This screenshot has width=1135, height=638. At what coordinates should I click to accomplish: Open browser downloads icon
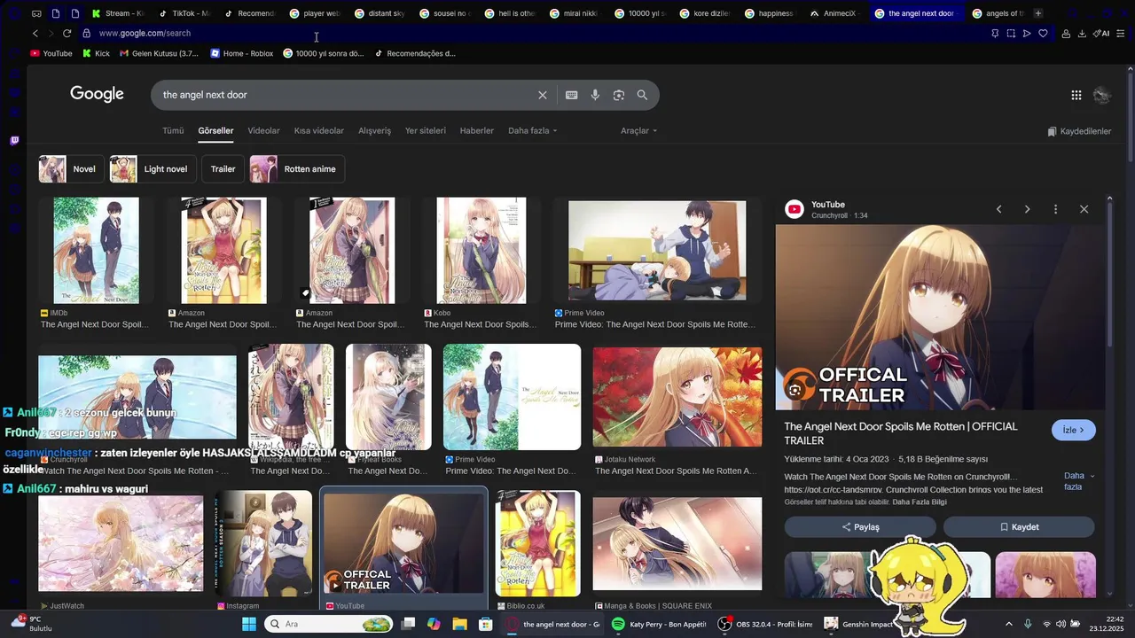click(x=1082, y=33)
